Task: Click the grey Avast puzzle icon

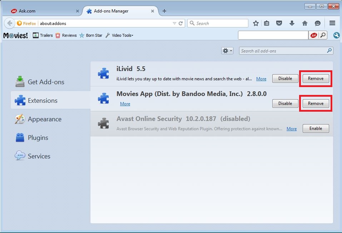Action: click(103, 123)
